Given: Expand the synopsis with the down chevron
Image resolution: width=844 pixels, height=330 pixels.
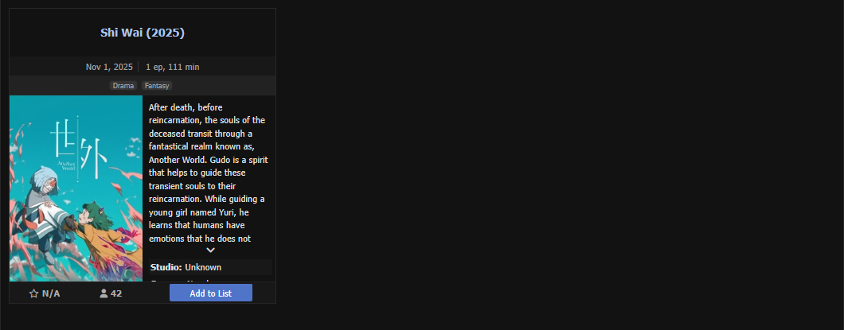Looking at the screenshot, I should (x=210, y=250).
